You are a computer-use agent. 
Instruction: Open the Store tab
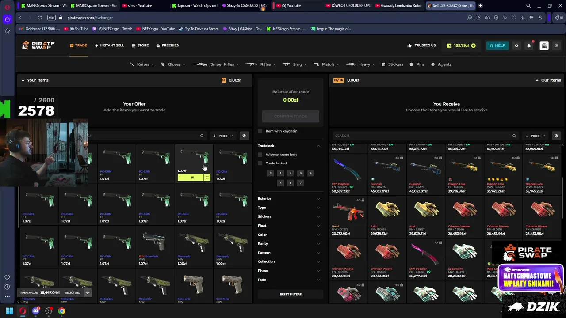coord(140,45)
